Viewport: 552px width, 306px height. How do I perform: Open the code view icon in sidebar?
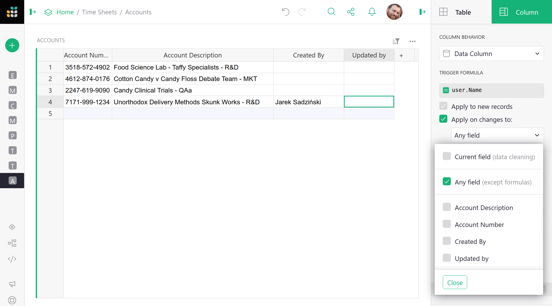point(12,259)
